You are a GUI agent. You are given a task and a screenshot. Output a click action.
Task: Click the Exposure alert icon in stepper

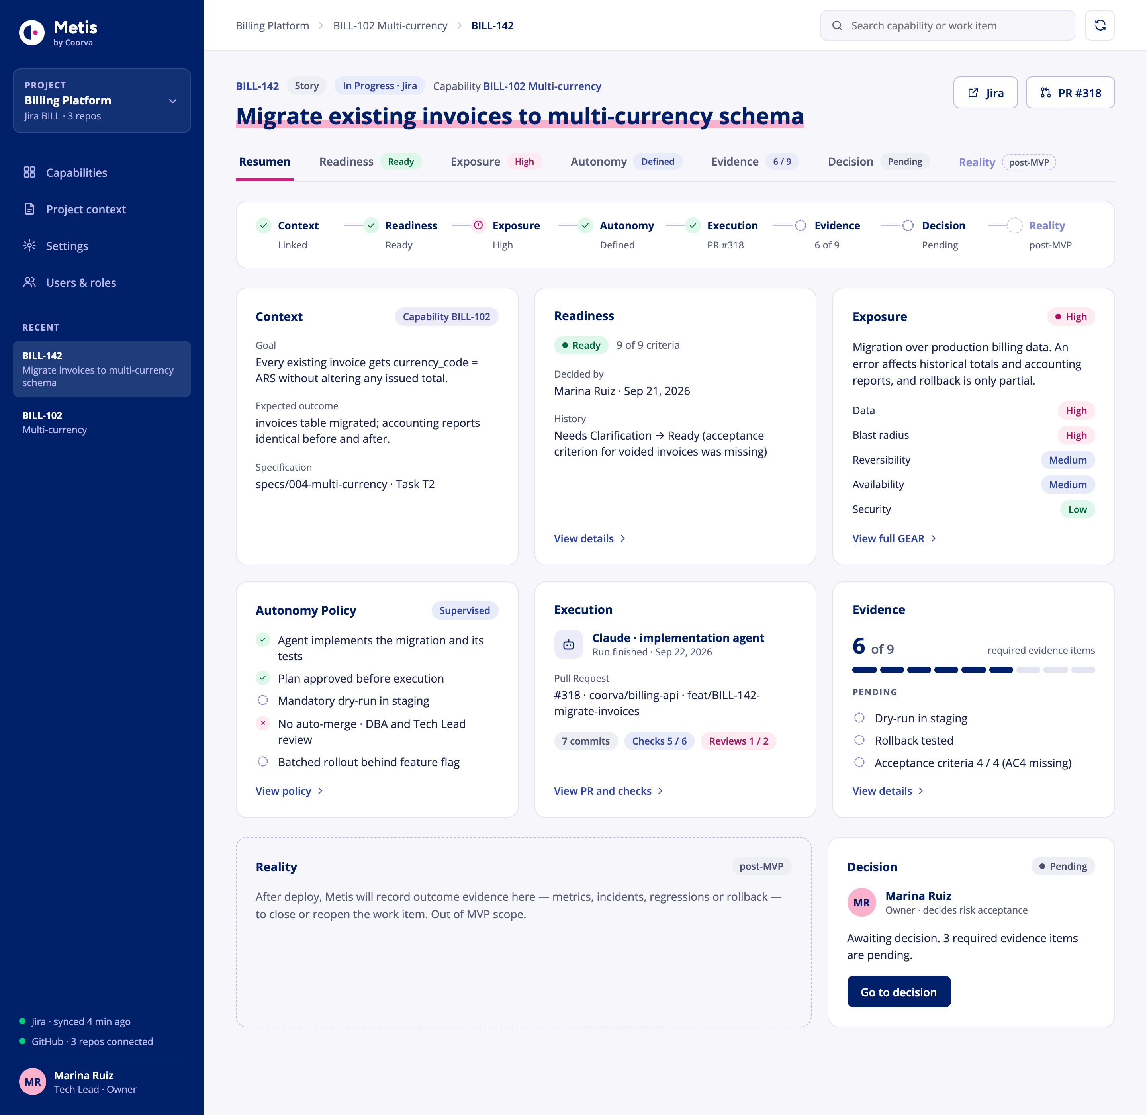point(479,225)
